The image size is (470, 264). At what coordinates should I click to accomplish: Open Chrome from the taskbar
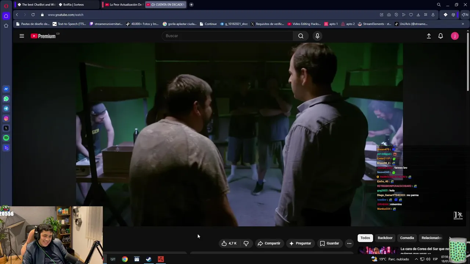tap(125, 259)
